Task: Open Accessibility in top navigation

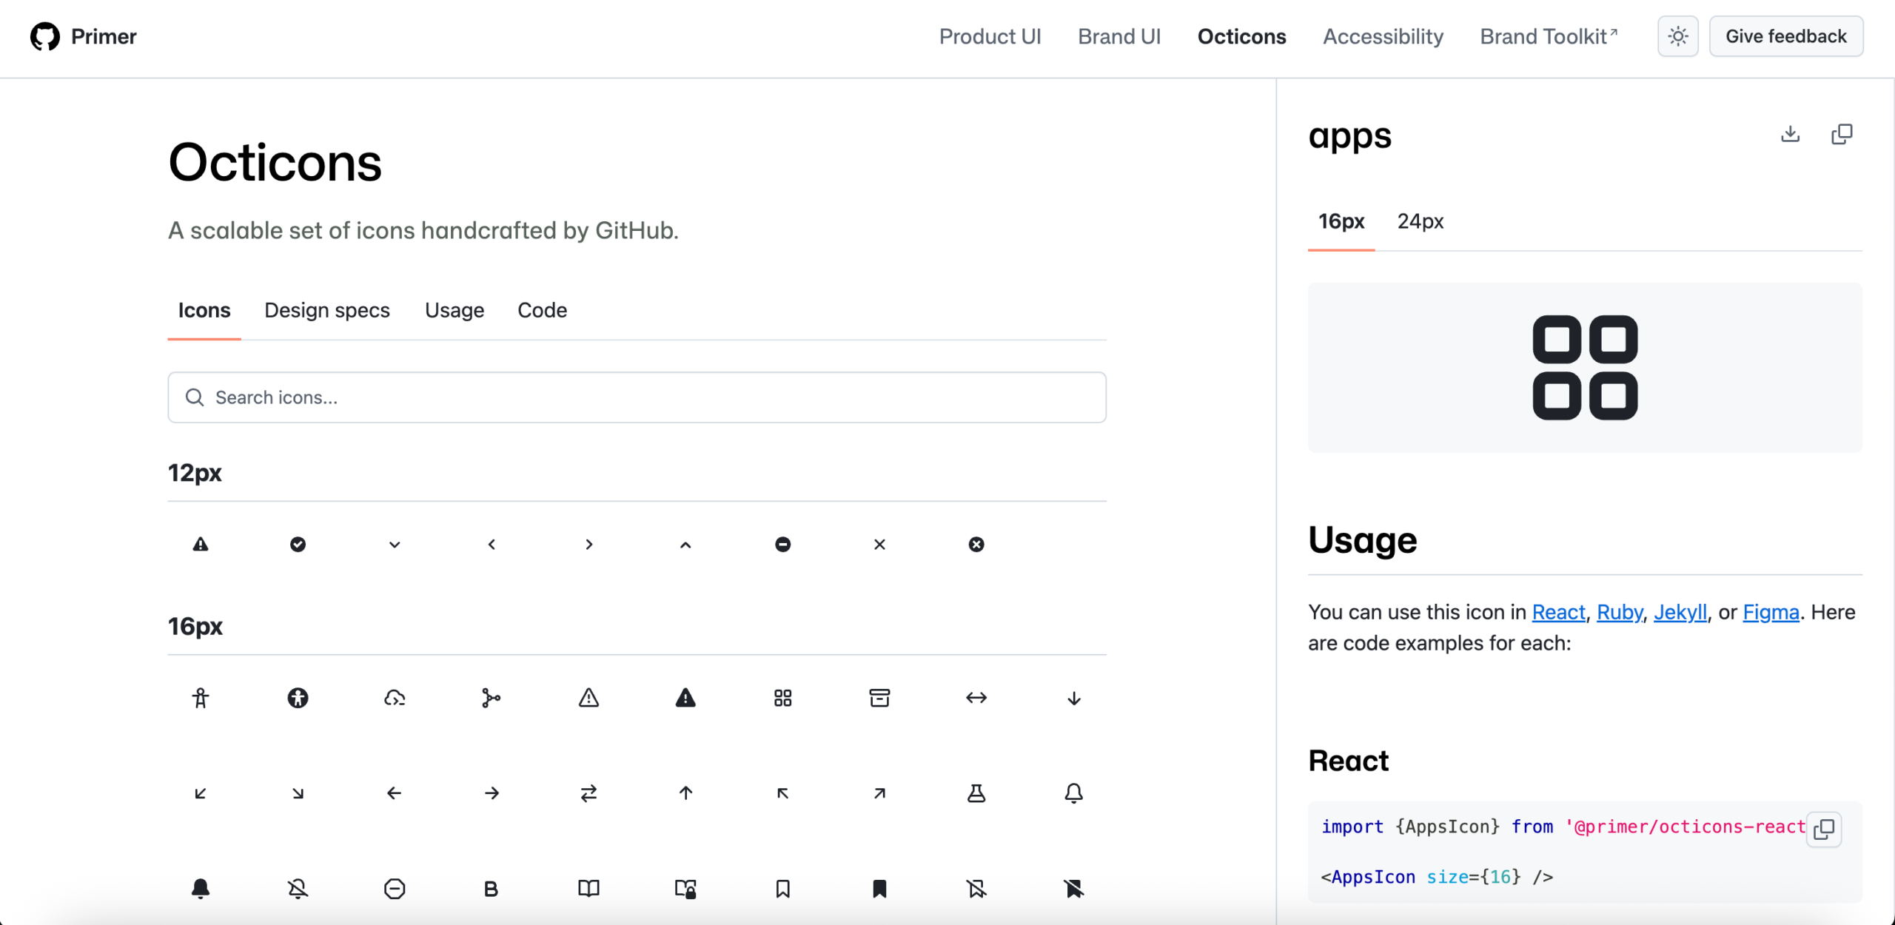Action: [1383, 36]
